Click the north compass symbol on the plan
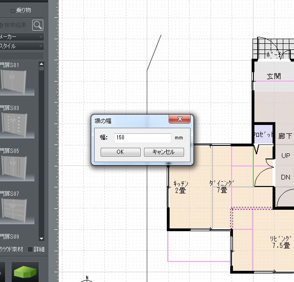 click(87, 279)
